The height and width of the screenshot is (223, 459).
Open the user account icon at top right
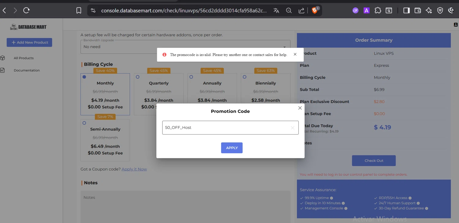[x=456, y=25]
